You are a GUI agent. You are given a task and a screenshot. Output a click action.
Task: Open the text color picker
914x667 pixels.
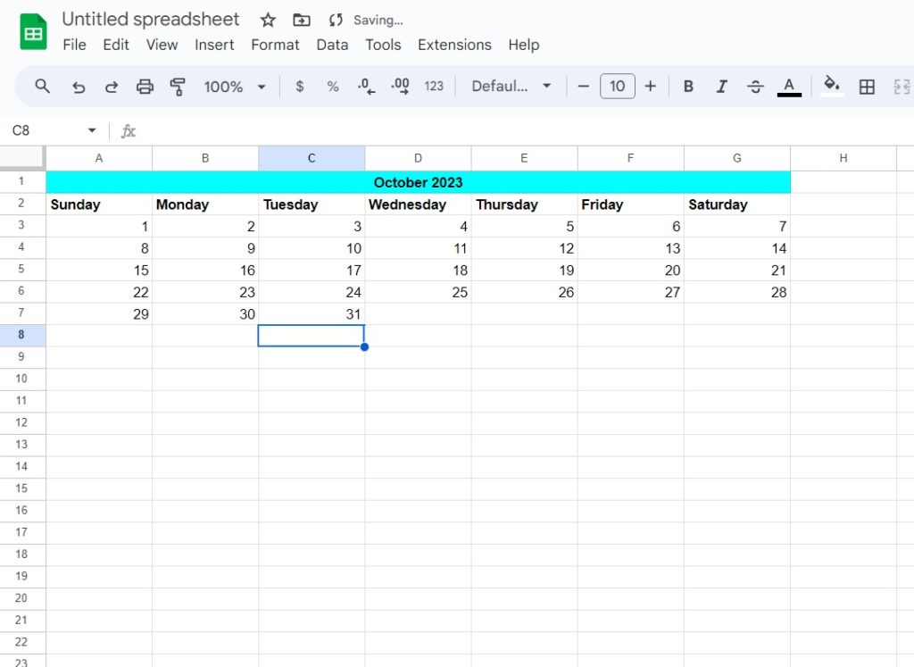click(x=789, y=87)
